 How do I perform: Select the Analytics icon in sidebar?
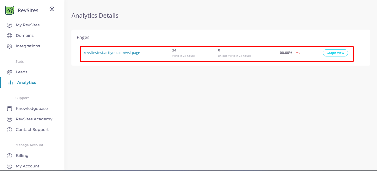(10, 82)
